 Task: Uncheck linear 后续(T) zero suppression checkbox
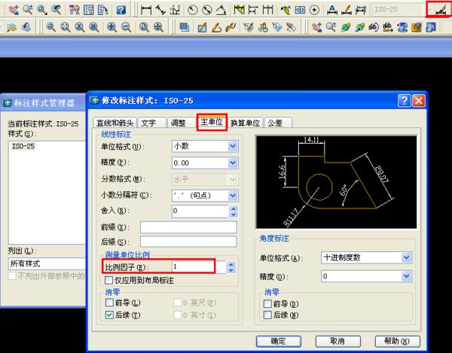point(110,315)
